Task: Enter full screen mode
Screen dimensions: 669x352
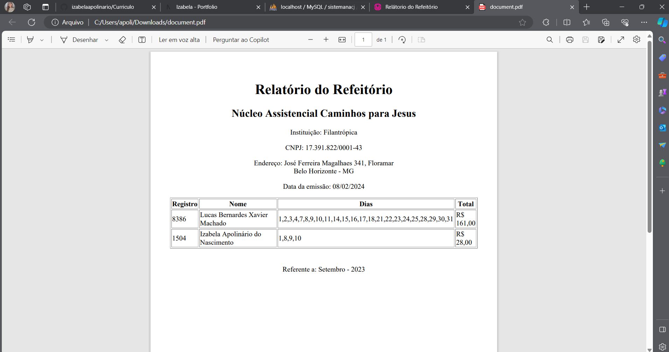Action: click(x=621, y=39)
